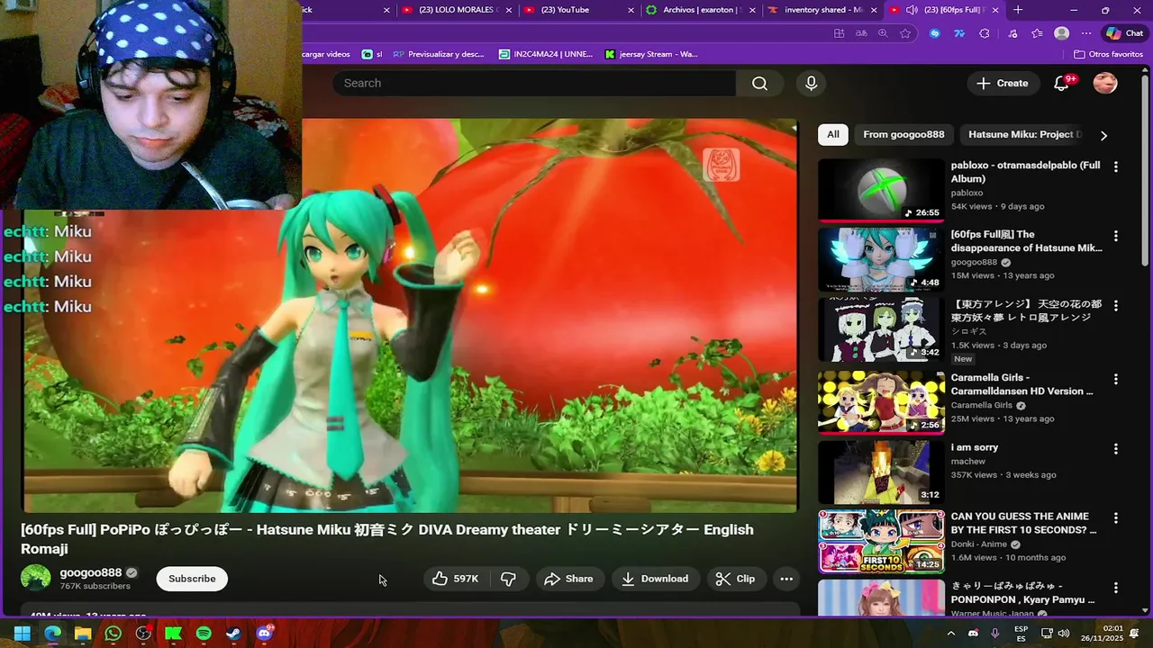
Task: Open Edge split screen icon in address bar
Action: (839, 33)
